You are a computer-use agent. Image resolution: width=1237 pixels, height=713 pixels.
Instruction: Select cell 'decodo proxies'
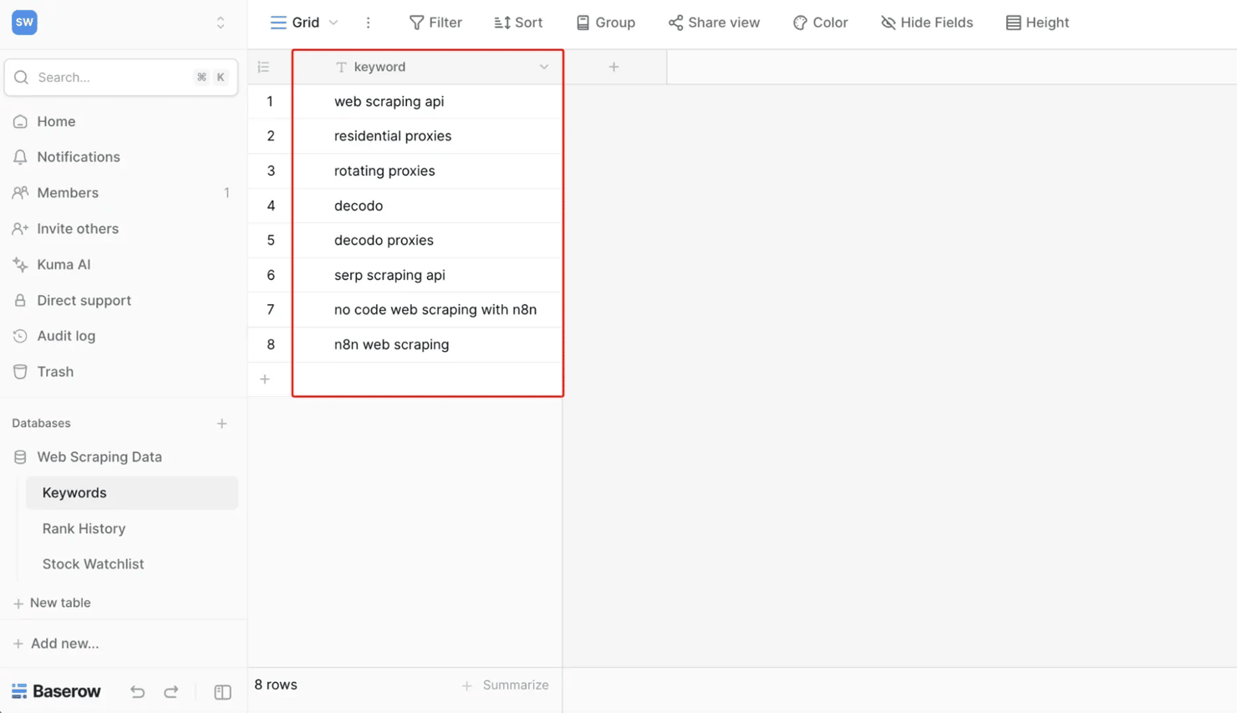pos(427,240)
